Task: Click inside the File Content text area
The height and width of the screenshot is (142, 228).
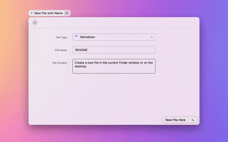Action: click(114, 70)
